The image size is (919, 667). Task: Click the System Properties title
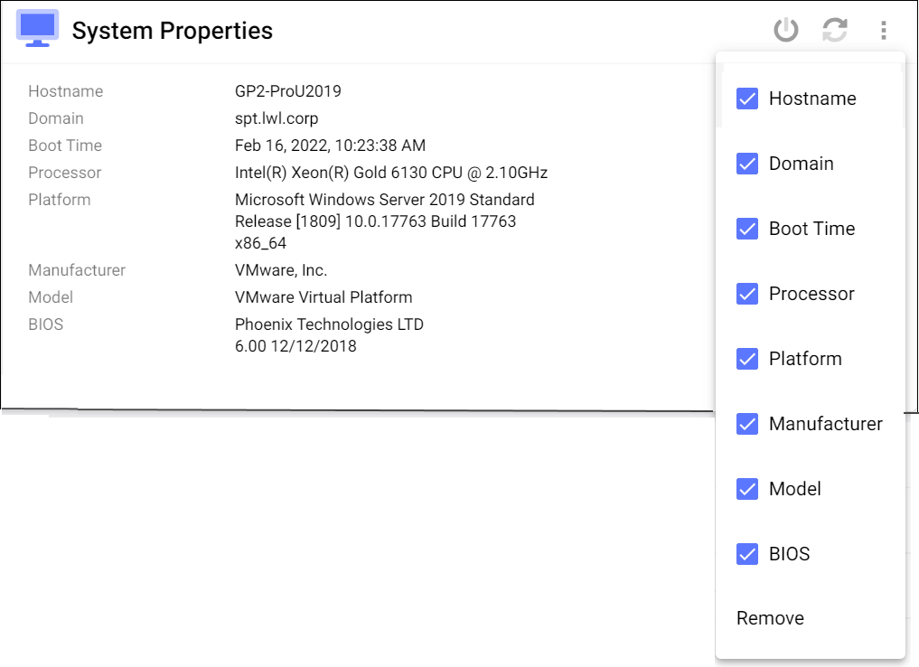coord(173,31)
